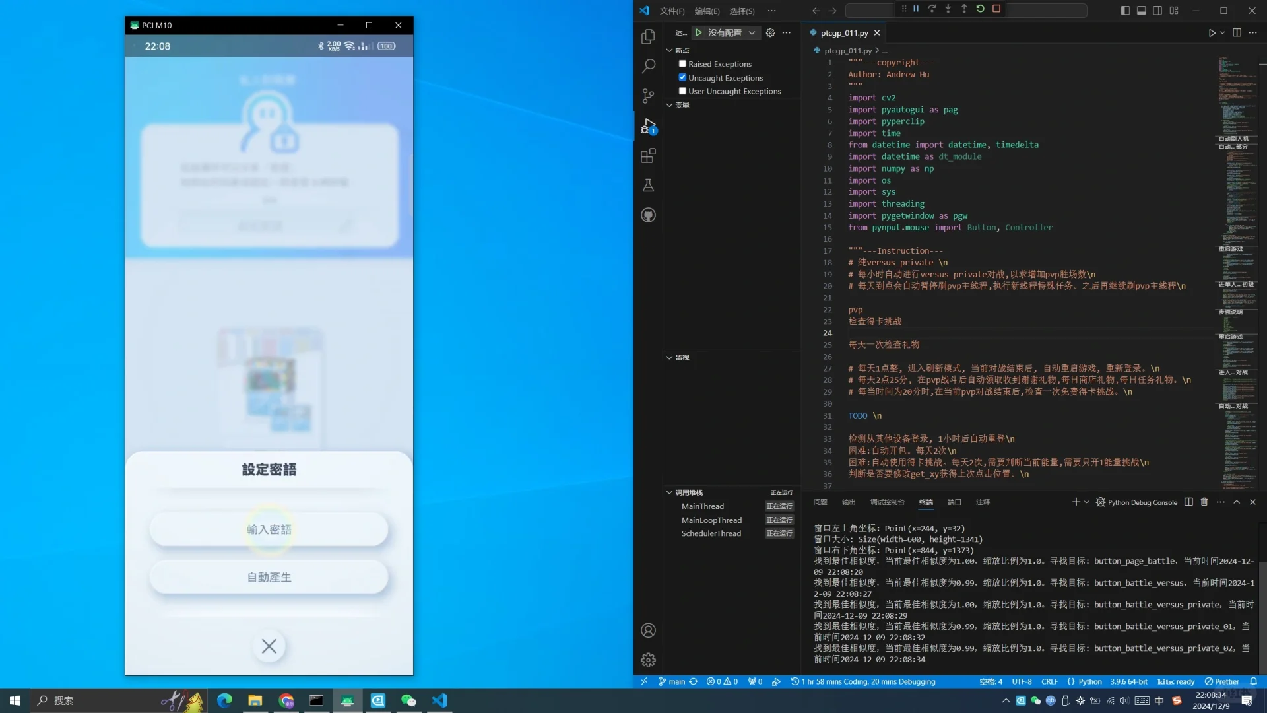
Task: Kill terminal with the trash icon
Action: [x=1204, y=502]
